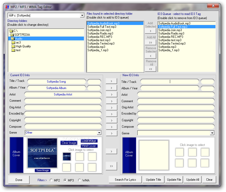Click the new Artist input field
Screen dimensions: 226x192
176,94
